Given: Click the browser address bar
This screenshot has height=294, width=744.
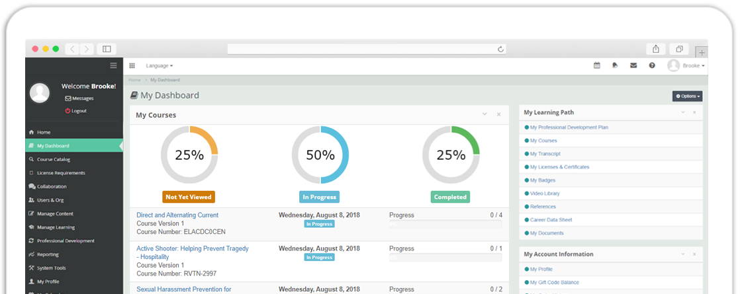Looking at the screenshot, I should click(x=366, y=50).
